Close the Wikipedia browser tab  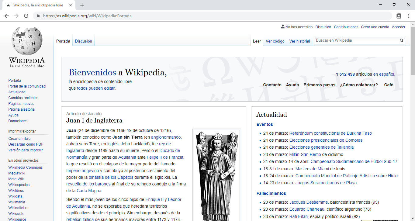point(71,5)
